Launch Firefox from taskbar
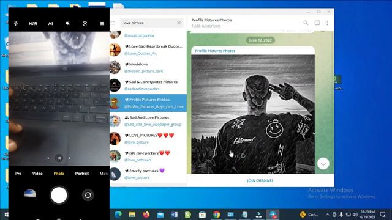 [146, 215]
